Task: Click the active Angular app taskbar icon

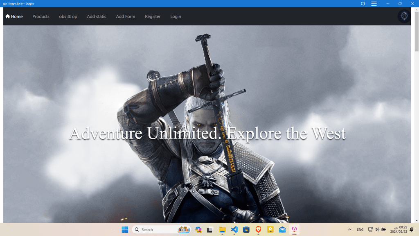Action: 294,229
